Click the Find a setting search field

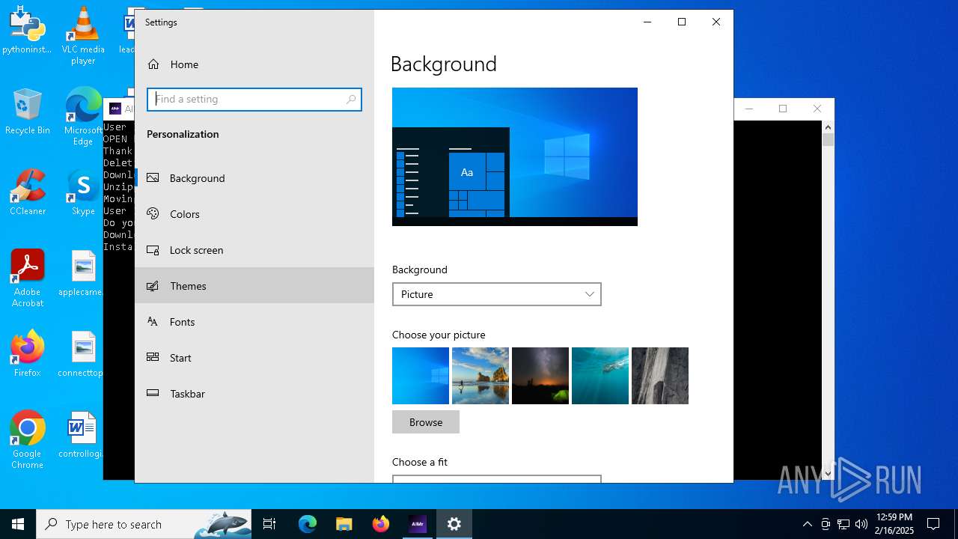254,99
